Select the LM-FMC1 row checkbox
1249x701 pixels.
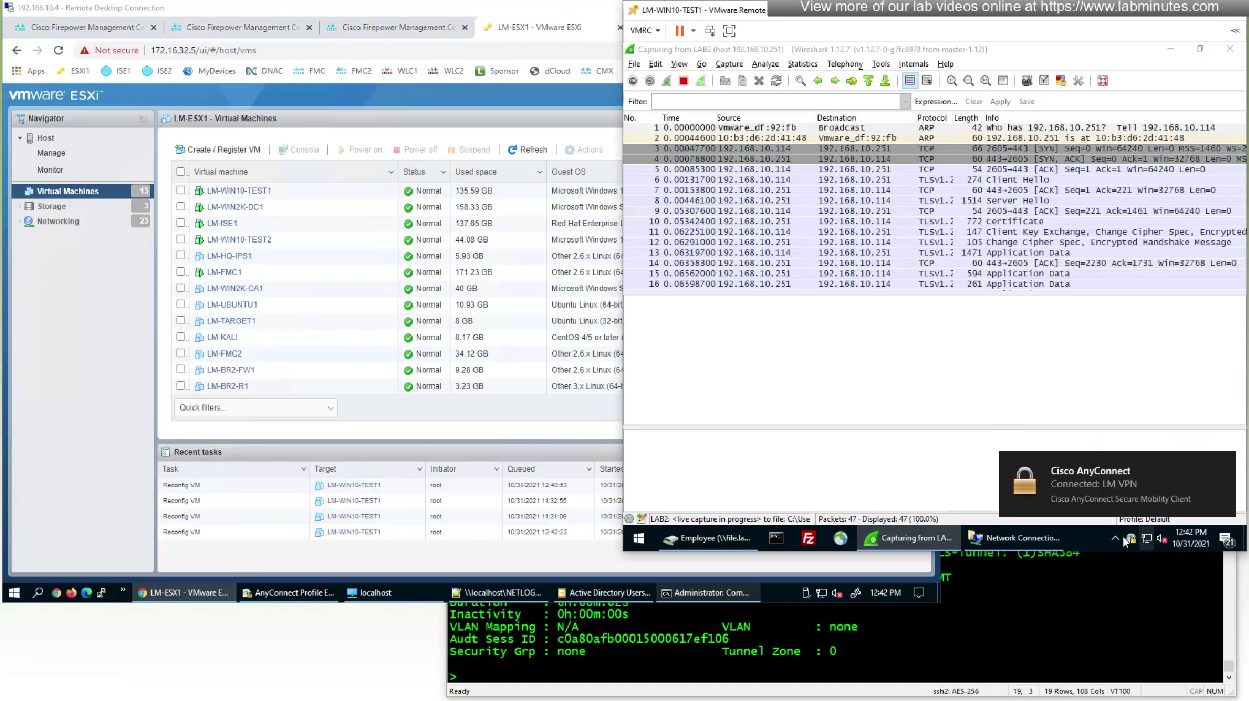pyautogui.click(x=181, y=272)
